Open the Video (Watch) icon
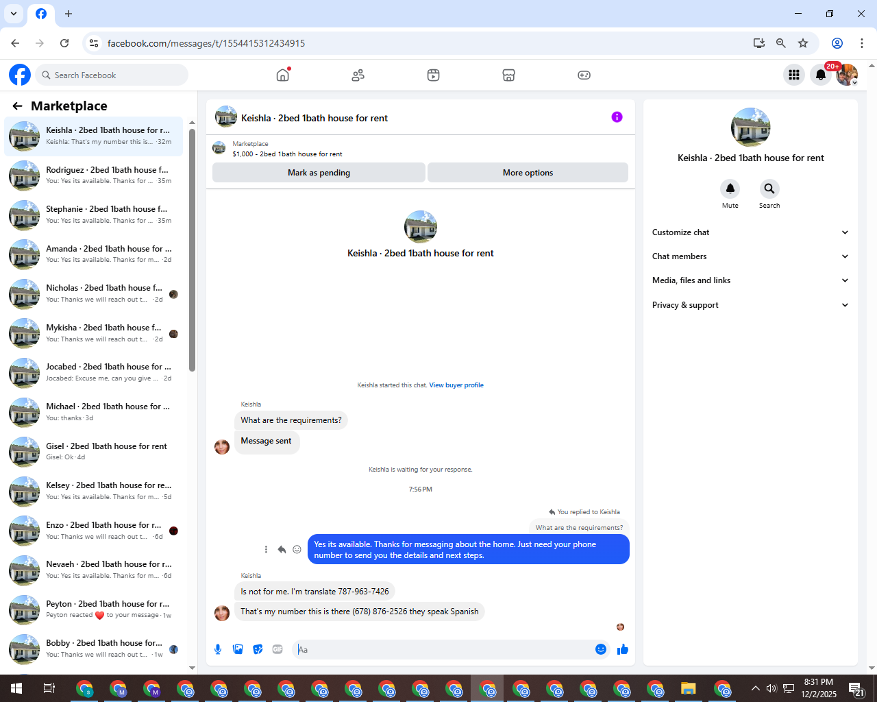The height and width of the screenshot is (702, 877). 433,75
